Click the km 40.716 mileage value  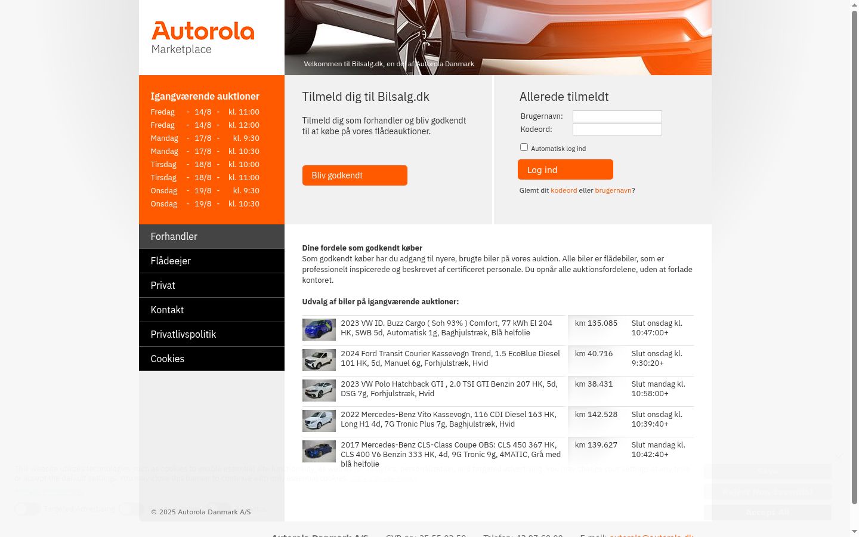(594, 354)
